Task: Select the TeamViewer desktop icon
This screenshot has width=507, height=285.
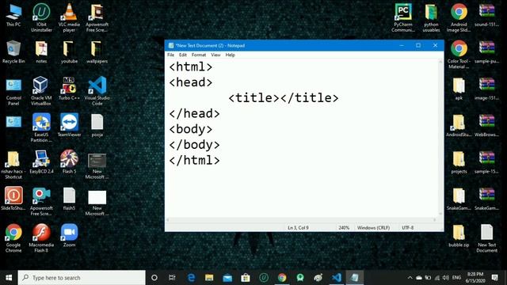Action: 69,126
